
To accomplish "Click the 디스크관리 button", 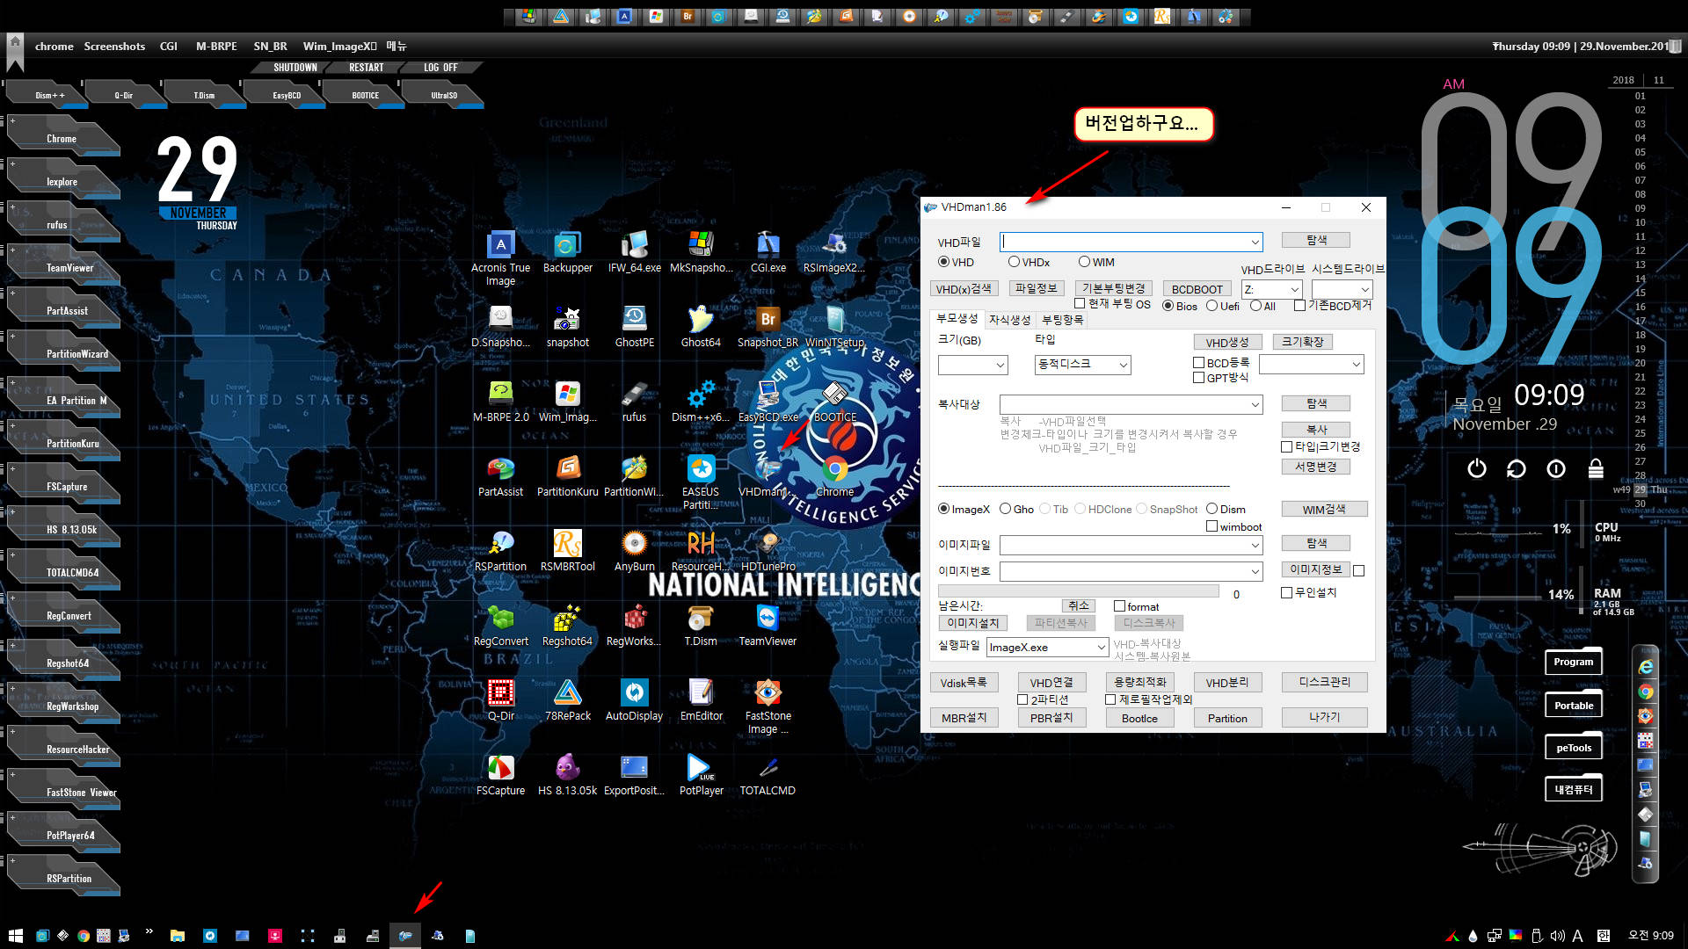I will tap(1324, 682).
